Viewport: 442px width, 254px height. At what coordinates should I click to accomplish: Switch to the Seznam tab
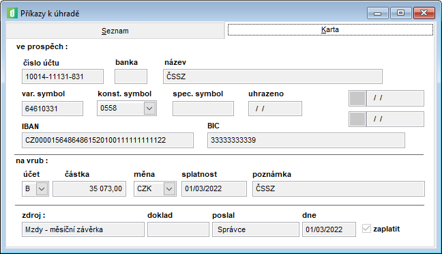115,31
